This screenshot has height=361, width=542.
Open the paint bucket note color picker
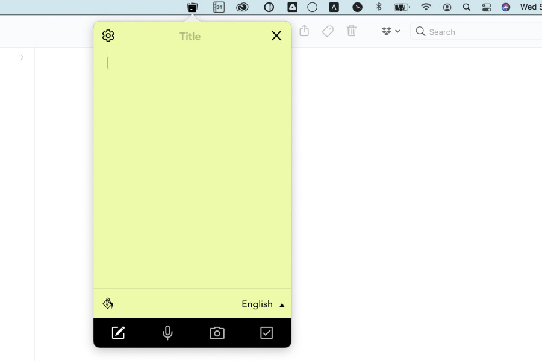pyautogui.click(x=108, y=303)
